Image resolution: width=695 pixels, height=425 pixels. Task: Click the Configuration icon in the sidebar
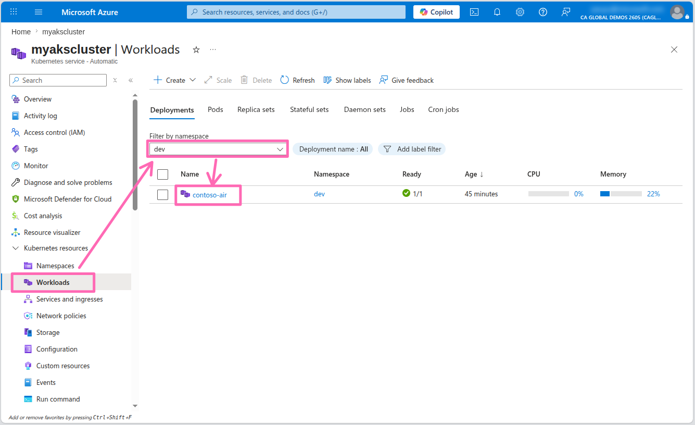coord(28,349)
